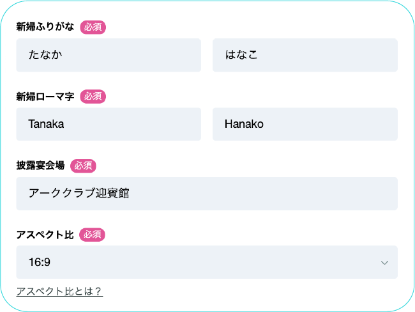Click the 新婦ローマ字 label
This screenshot has width=415, height=312.
point(45,97)
